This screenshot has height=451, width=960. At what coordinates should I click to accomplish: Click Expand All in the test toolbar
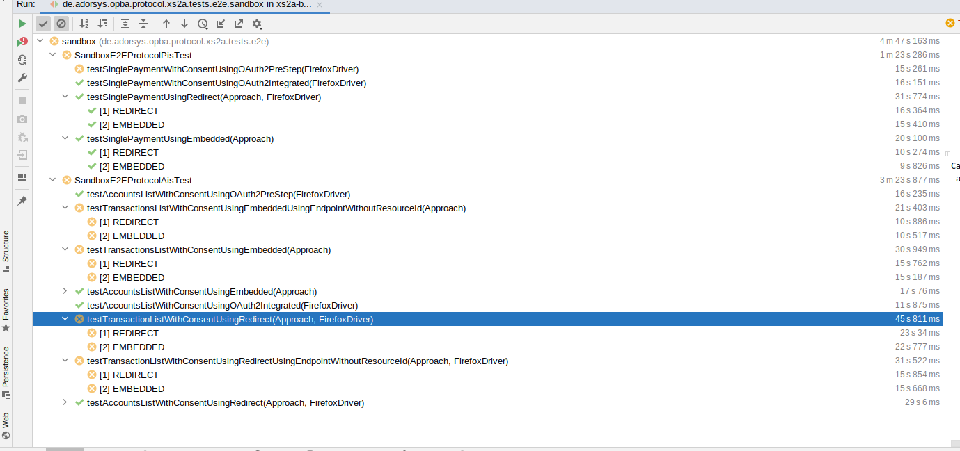pos(125,24)
